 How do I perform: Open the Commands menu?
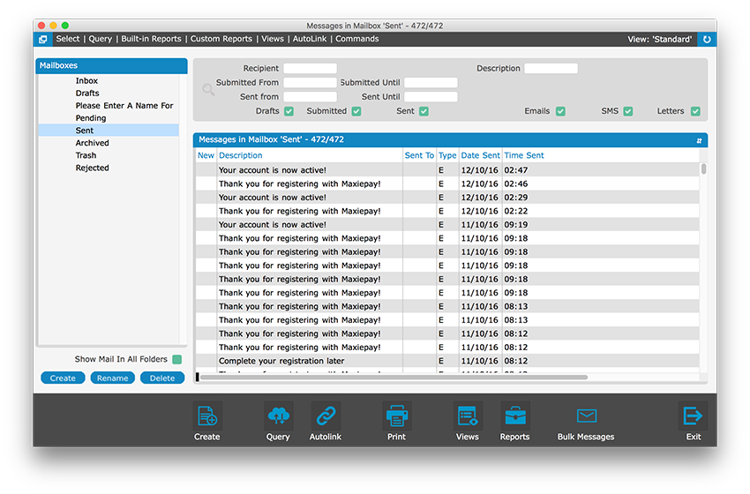356,39
